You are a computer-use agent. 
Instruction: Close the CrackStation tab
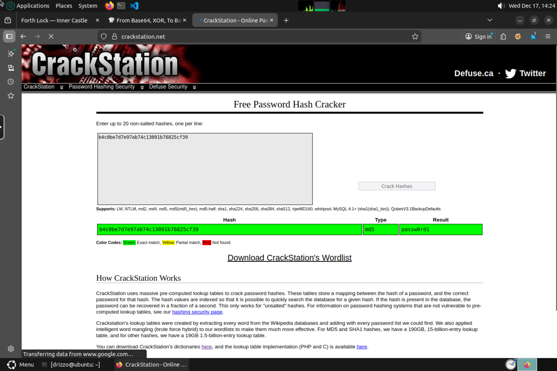tap(272, 20)
